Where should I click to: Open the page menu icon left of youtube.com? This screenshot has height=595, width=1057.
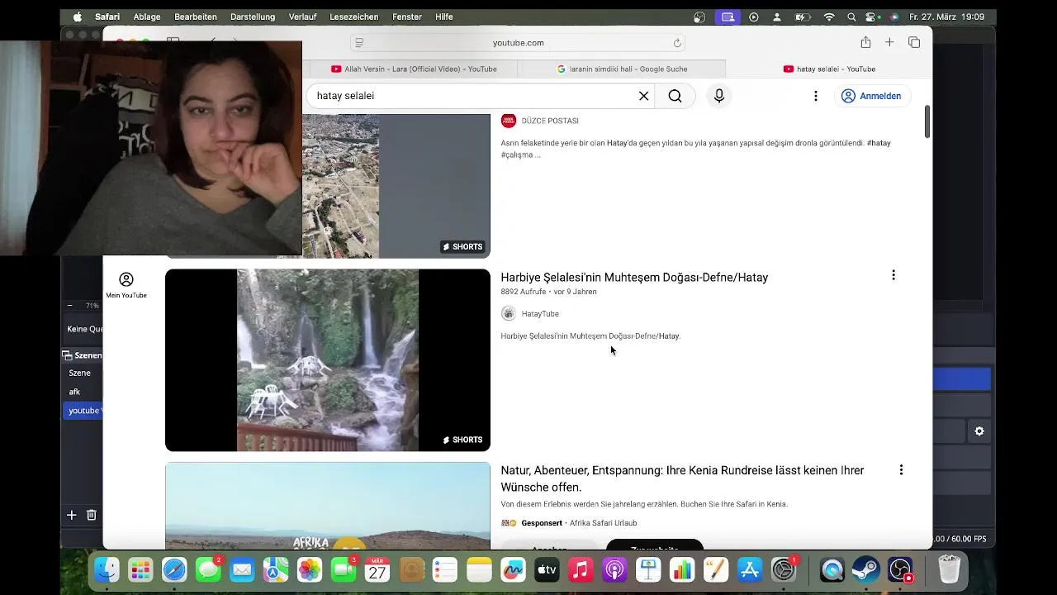(x=358, y=43)
